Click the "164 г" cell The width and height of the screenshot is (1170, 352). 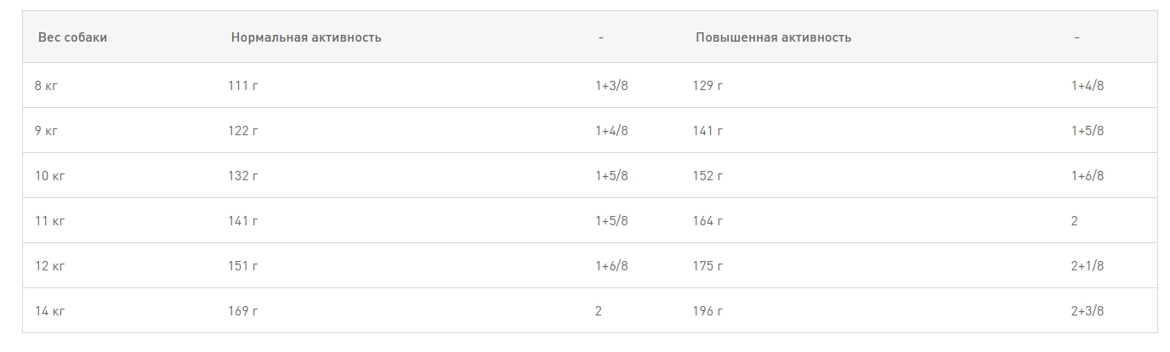(x=707, y=221)
